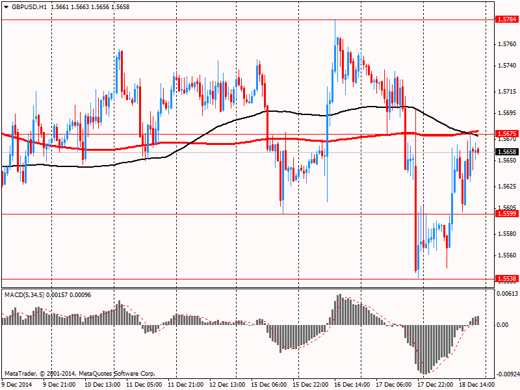Click the 1.5760 price scale value

click(x=507, y=44)
